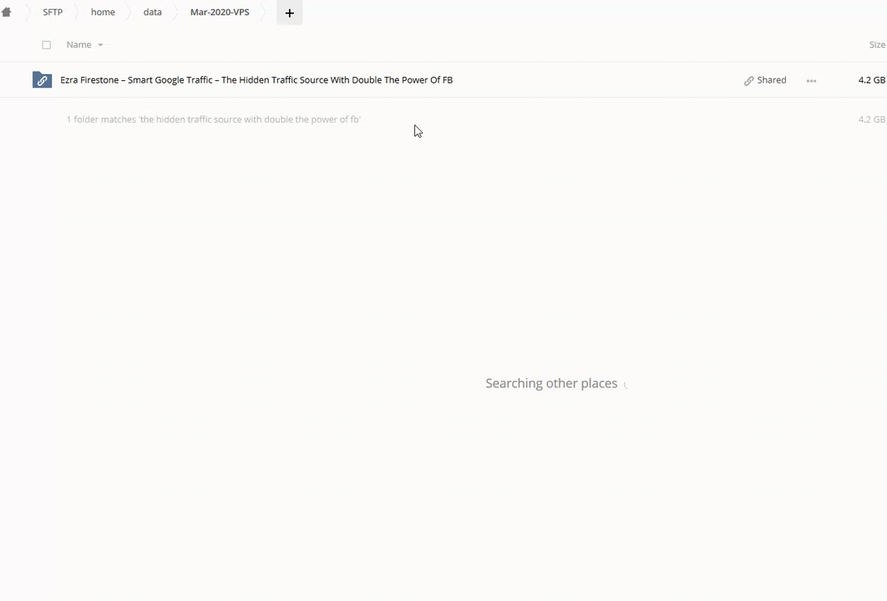Click the '1 folder matches' summary text
Image resolution: width=887 pixels, height=601 pixels.
213,119
